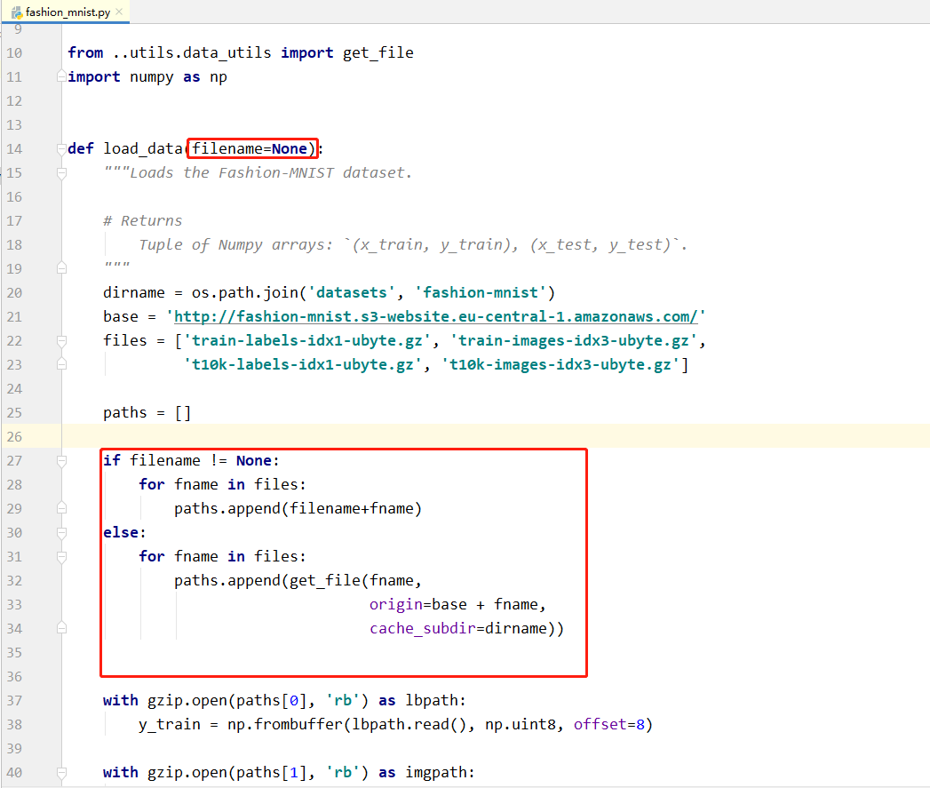This screenshot has height=788, width=930.
Task: Click line number 26 in the gutter
Action: (x=14, y=437)
